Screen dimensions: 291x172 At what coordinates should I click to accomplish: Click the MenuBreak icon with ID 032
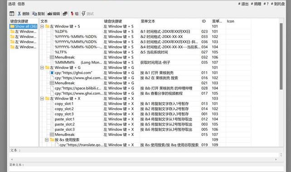[52, 57]
